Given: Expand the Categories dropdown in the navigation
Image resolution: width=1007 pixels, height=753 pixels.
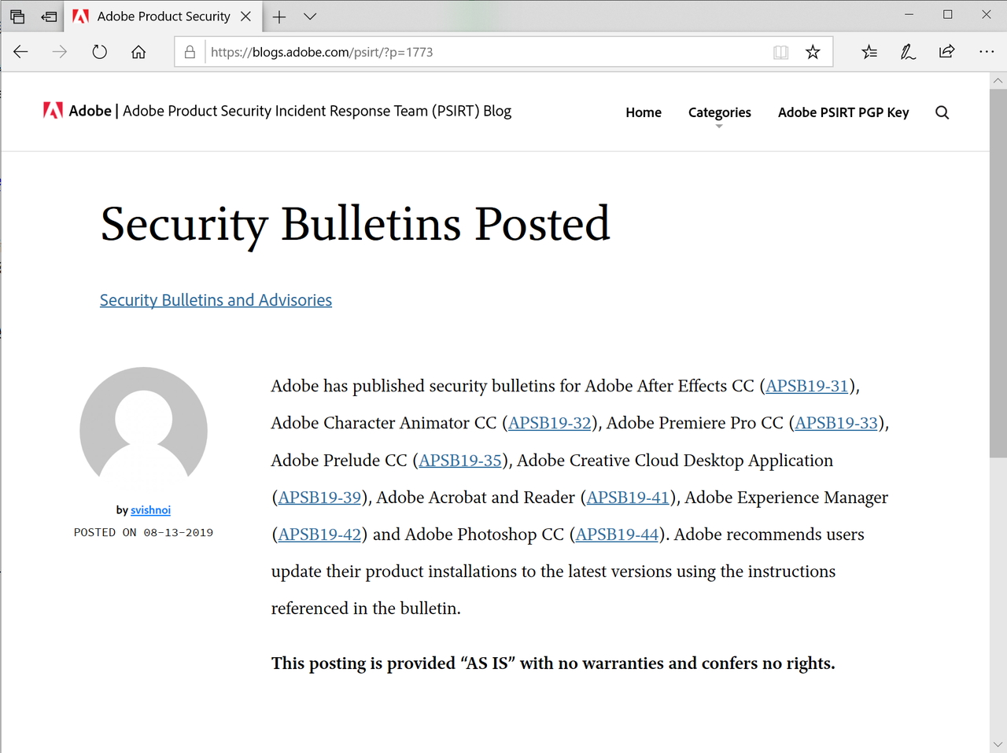Looking at the screenshot, I should tap(720, 112).
